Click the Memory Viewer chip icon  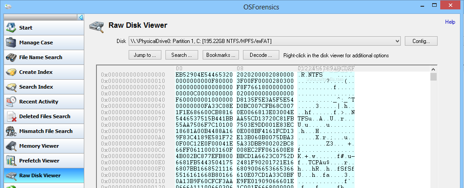click(11, 146)
